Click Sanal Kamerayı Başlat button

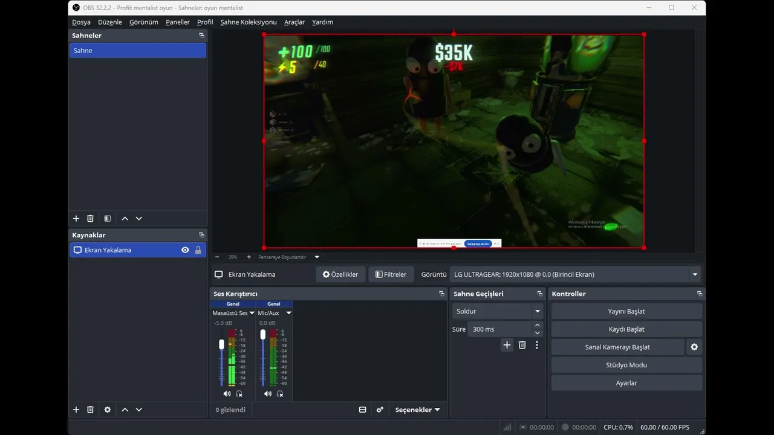[x=617, y=347]
